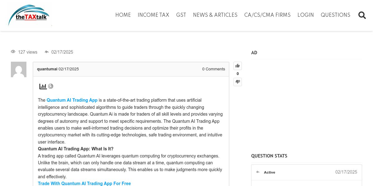Open the 0 Comments link
This screenshot has height=186, width=373.
coord(214,69)
